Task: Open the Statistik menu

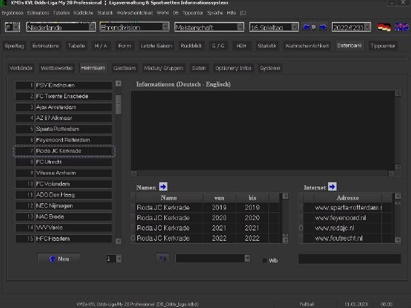Action: 105,13
